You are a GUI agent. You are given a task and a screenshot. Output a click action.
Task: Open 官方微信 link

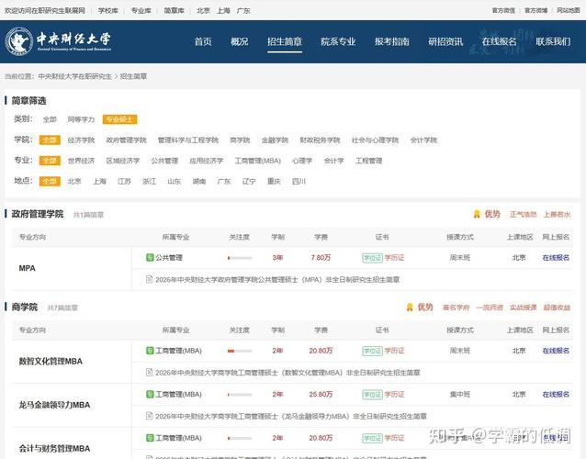tap(503, 10)
